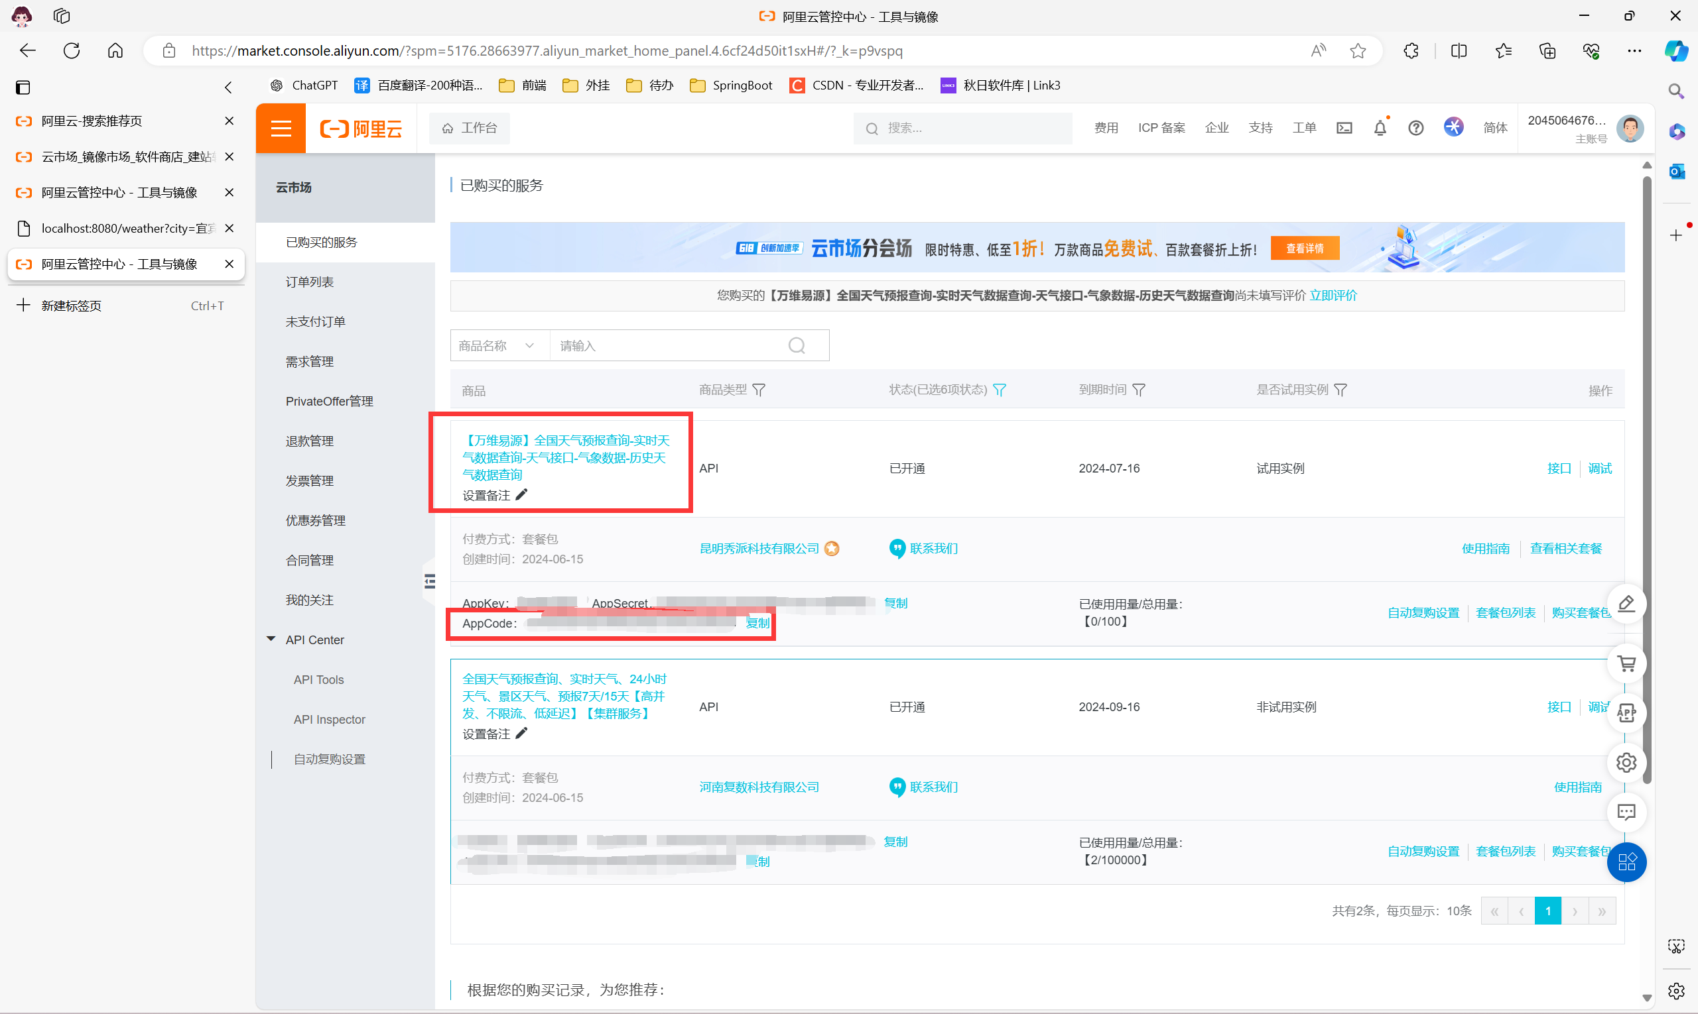Open the product type filter funnel
Image resolution: width=1698 pixels, height=1014 pixels.
[x=759, y=390]
